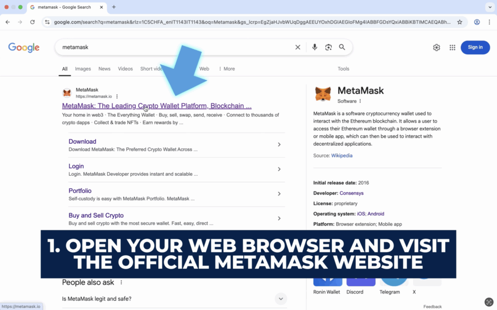
Task: Send Feedback on knowledge panel
Action: 432,307
